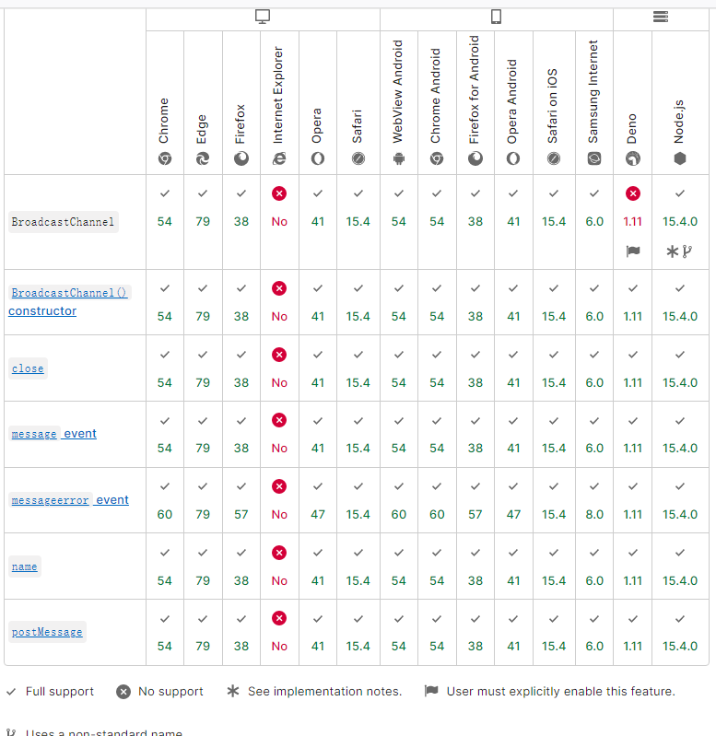
Task: Click the BroadcastChannel feature label in first row
Action: point(63,222)
